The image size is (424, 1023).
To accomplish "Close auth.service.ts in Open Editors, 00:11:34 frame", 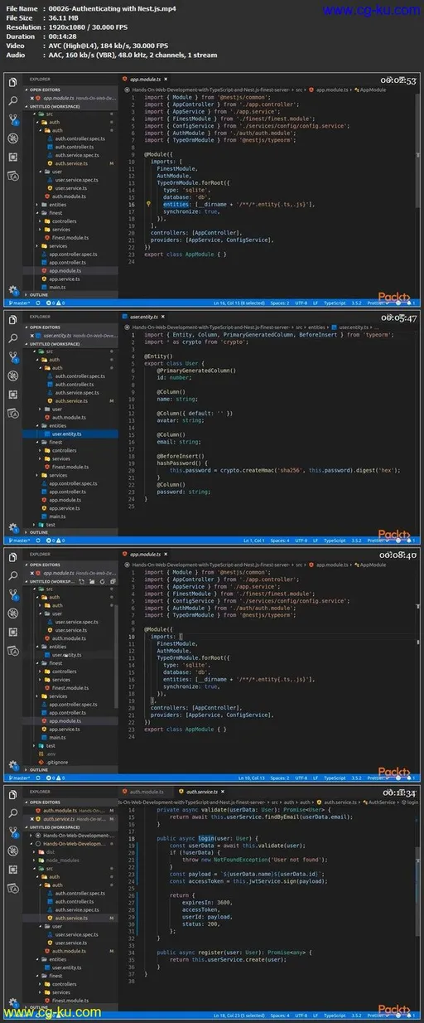I will [x=33, y=818].
